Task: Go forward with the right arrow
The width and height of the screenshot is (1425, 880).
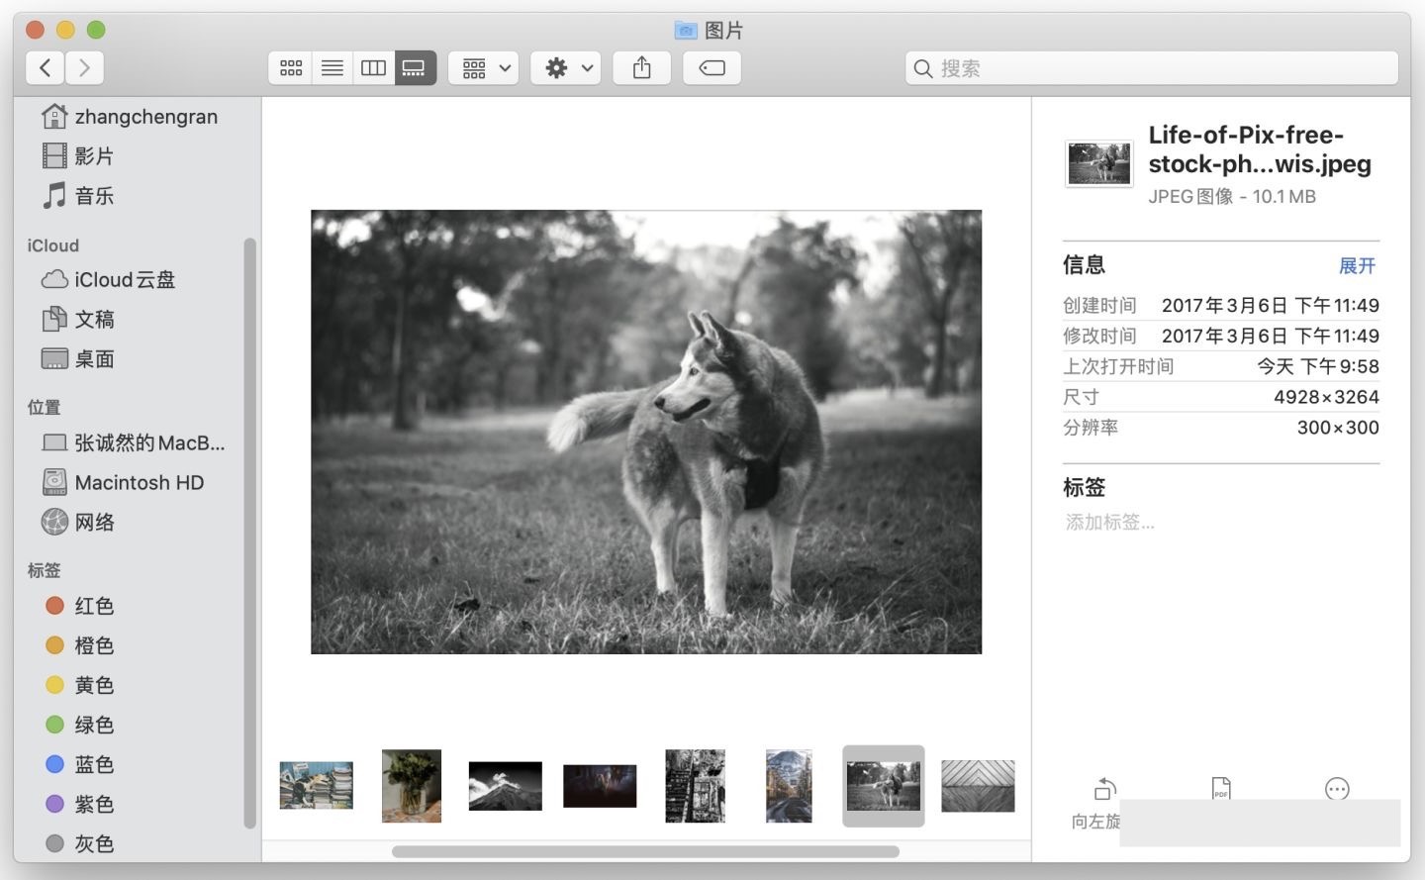Action: tap(85, 68)
